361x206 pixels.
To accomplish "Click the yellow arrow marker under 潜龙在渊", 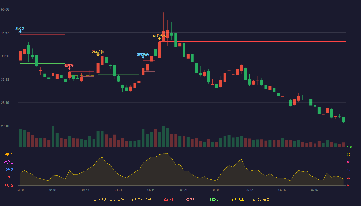I will [98, 55].
